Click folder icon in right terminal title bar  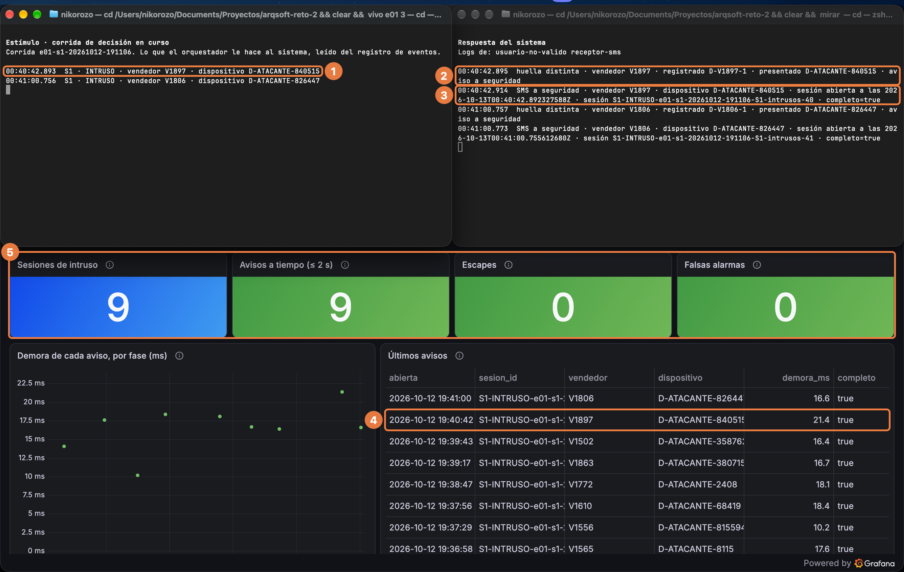click(506, 14)
